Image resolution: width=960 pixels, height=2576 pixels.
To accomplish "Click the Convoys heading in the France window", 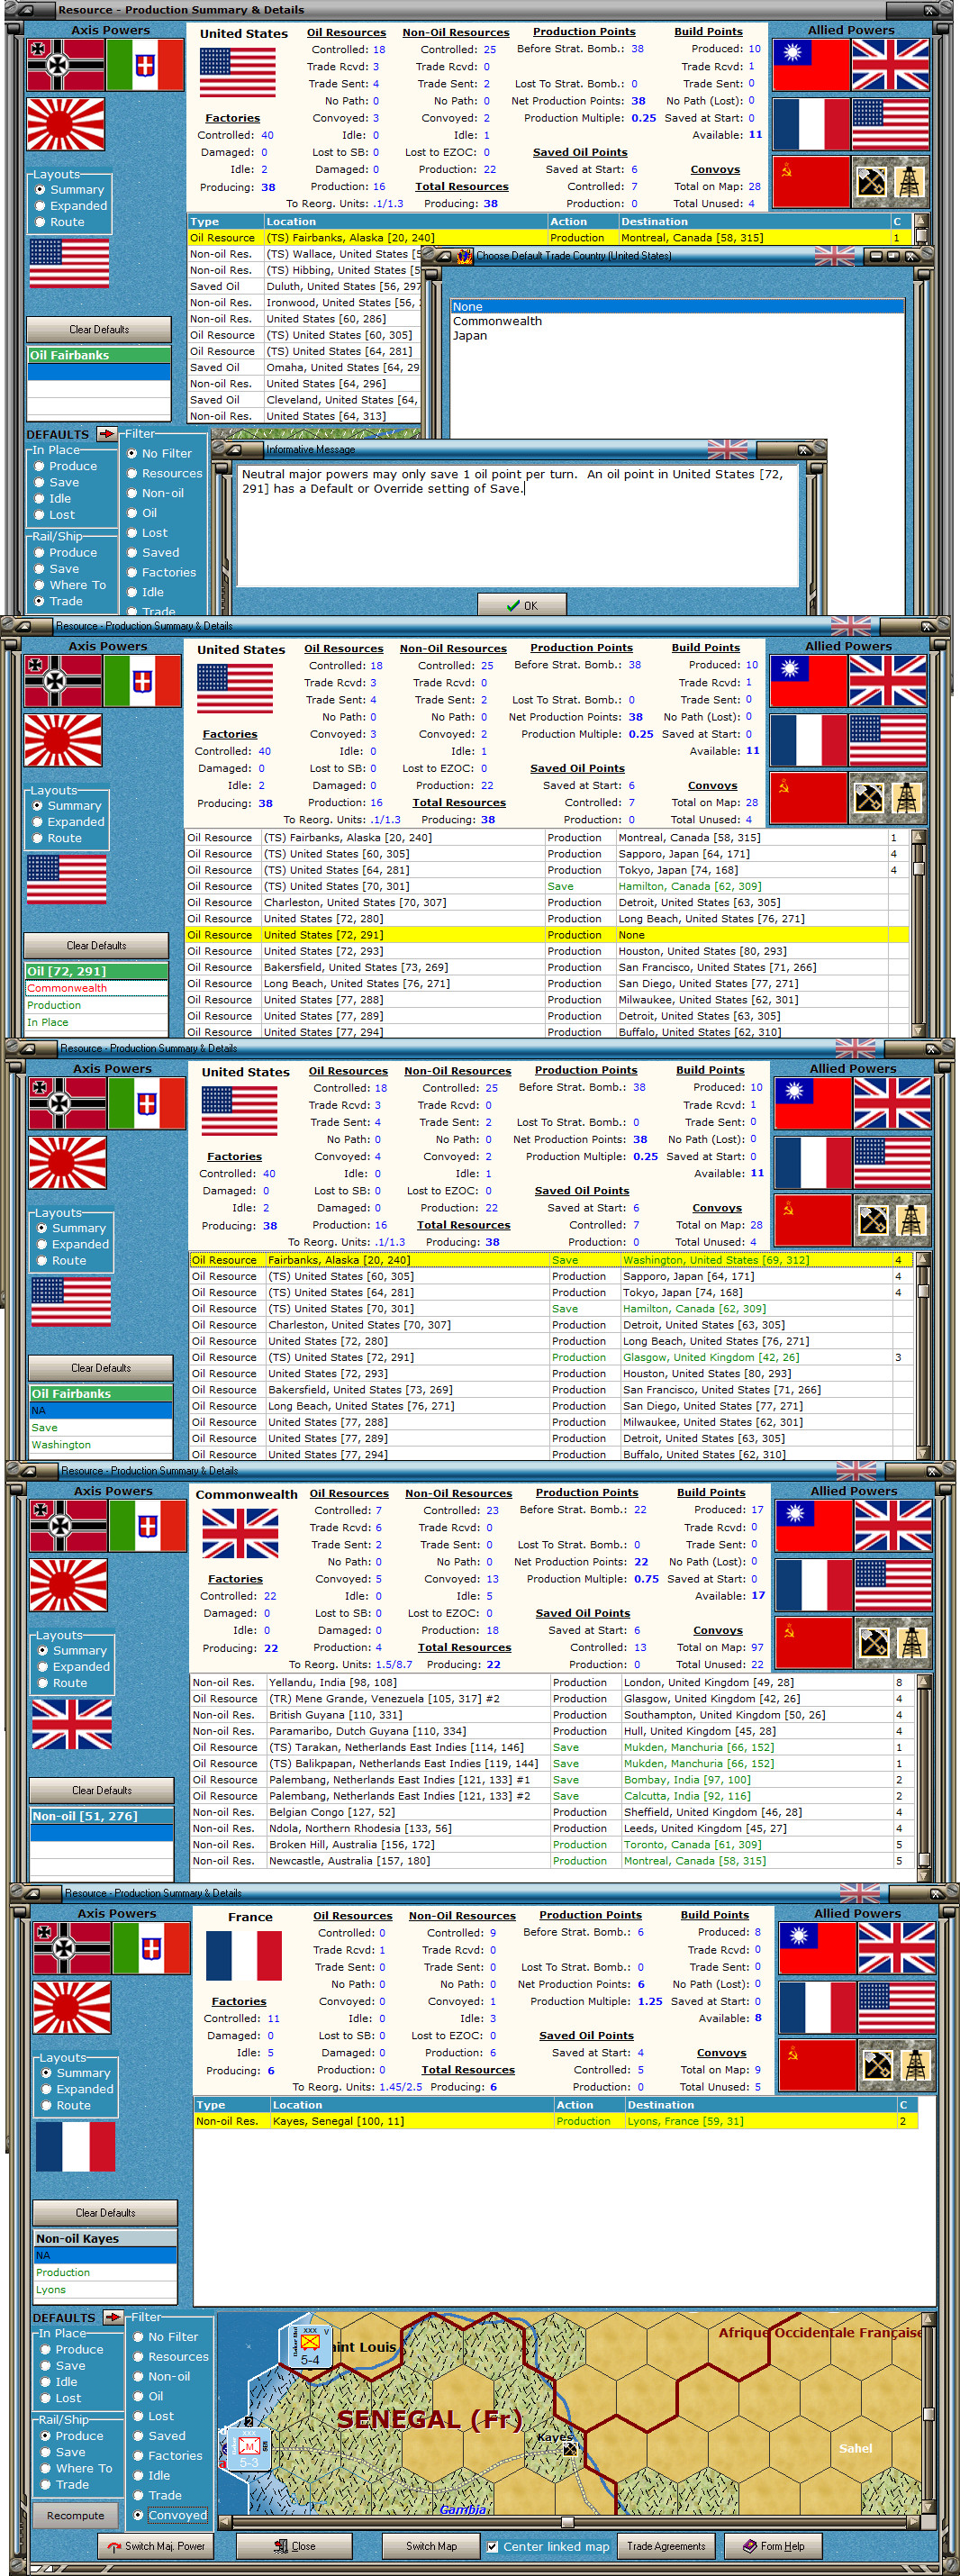I will point(721,2052).
